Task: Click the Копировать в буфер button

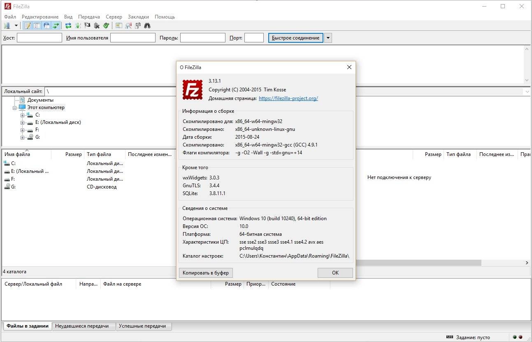Action: coord(206,272)
